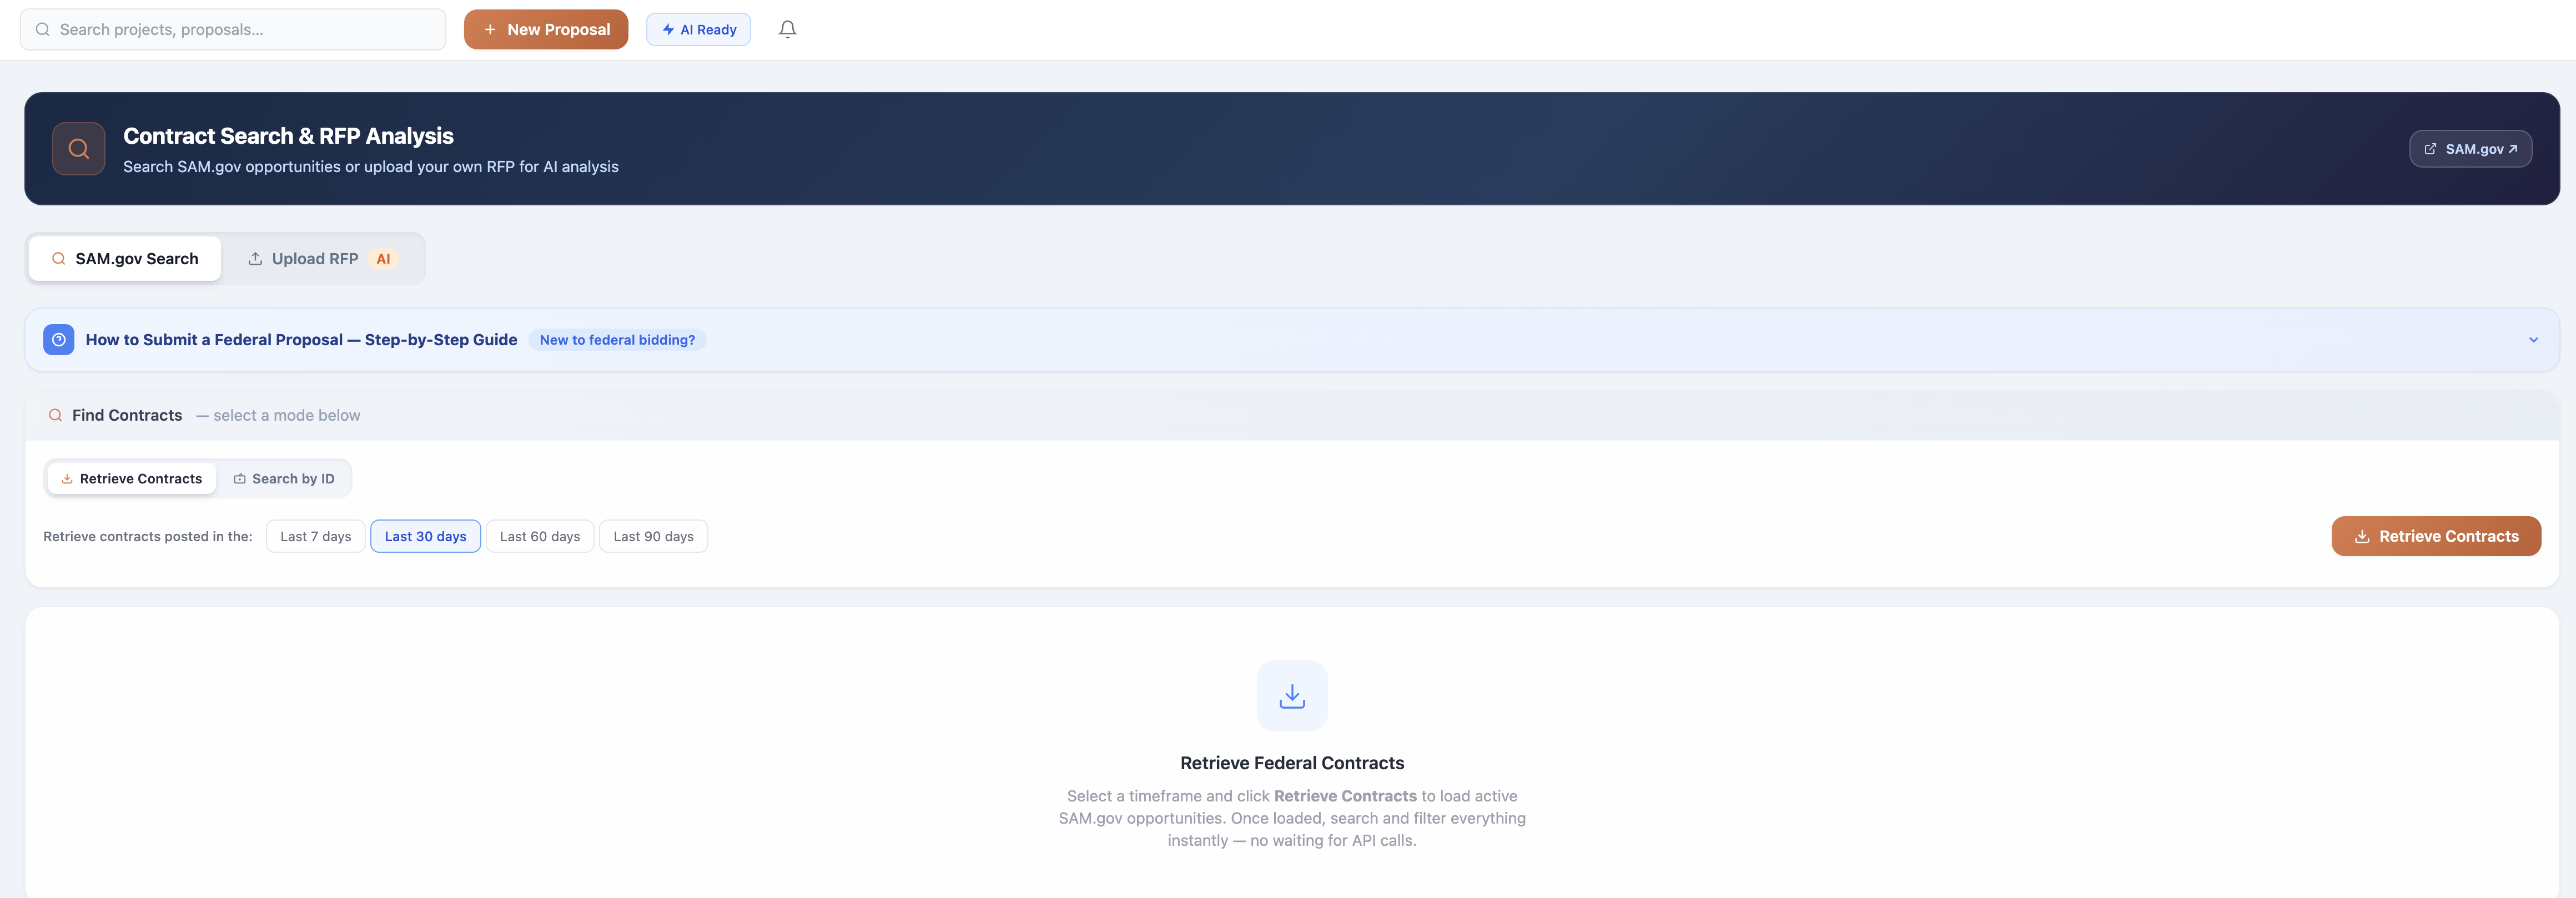2576x898 pixels.
Task: Choose the Last 30 days option
Action: (x=425, y=536)
